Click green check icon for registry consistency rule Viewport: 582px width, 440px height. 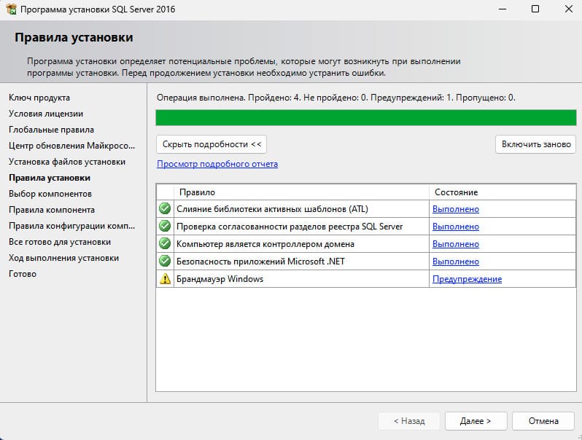click(x=165, y=226)
